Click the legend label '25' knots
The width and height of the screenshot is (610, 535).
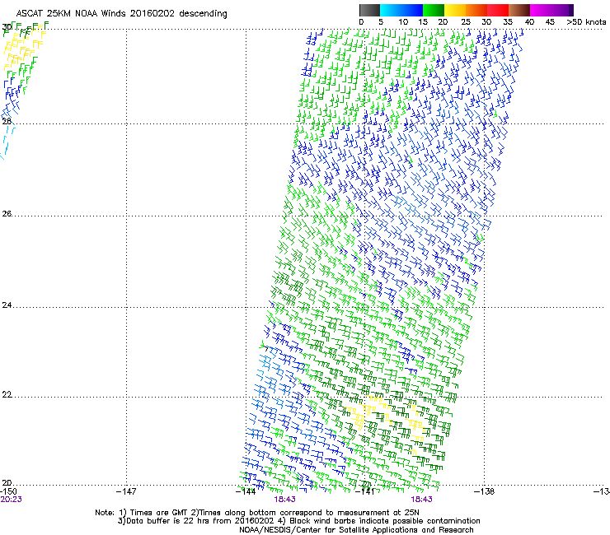pyautogui.click(x=466, y=22)
